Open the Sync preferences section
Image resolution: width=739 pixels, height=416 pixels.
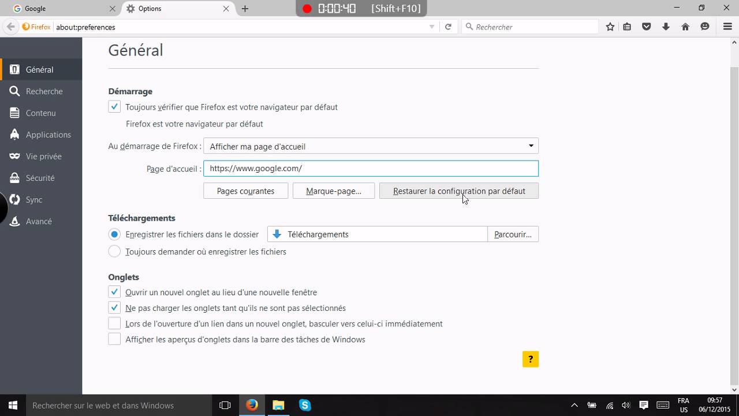tap(41, 200)
